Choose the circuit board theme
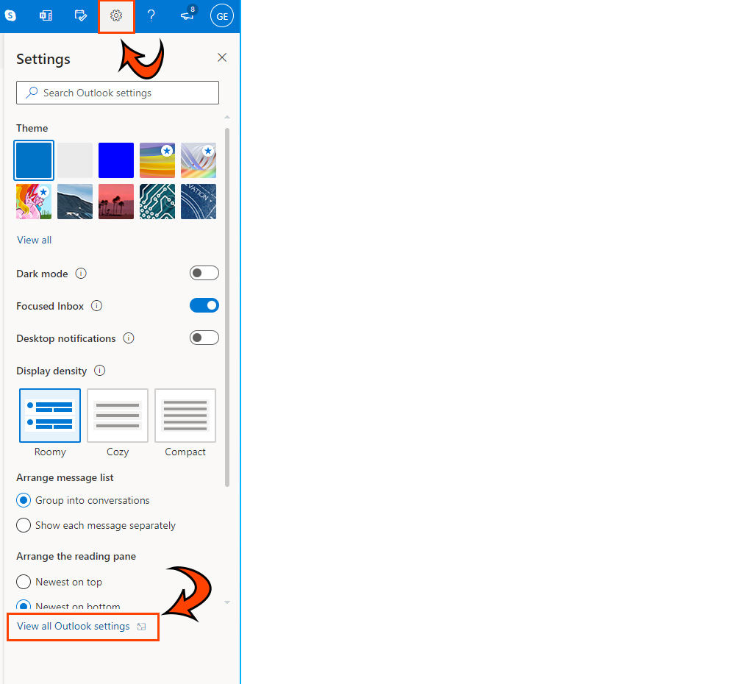This screenshot has height=684, width=750. click(x=157, y=202)
